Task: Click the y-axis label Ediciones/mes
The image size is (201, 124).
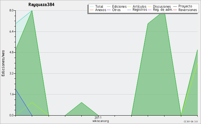Action: tap(3, 63)
